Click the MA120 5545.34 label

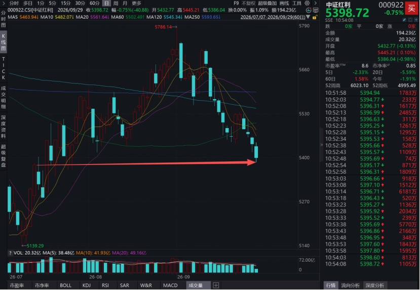(165, 17)
